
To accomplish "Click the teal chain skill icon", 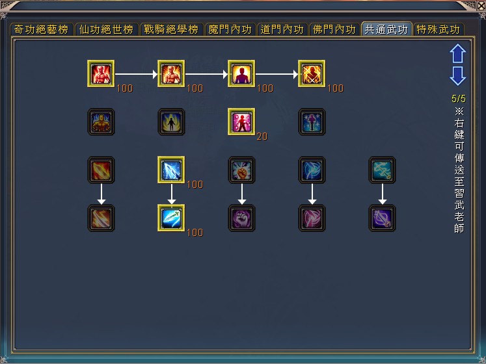I will (x=382, y=170).
